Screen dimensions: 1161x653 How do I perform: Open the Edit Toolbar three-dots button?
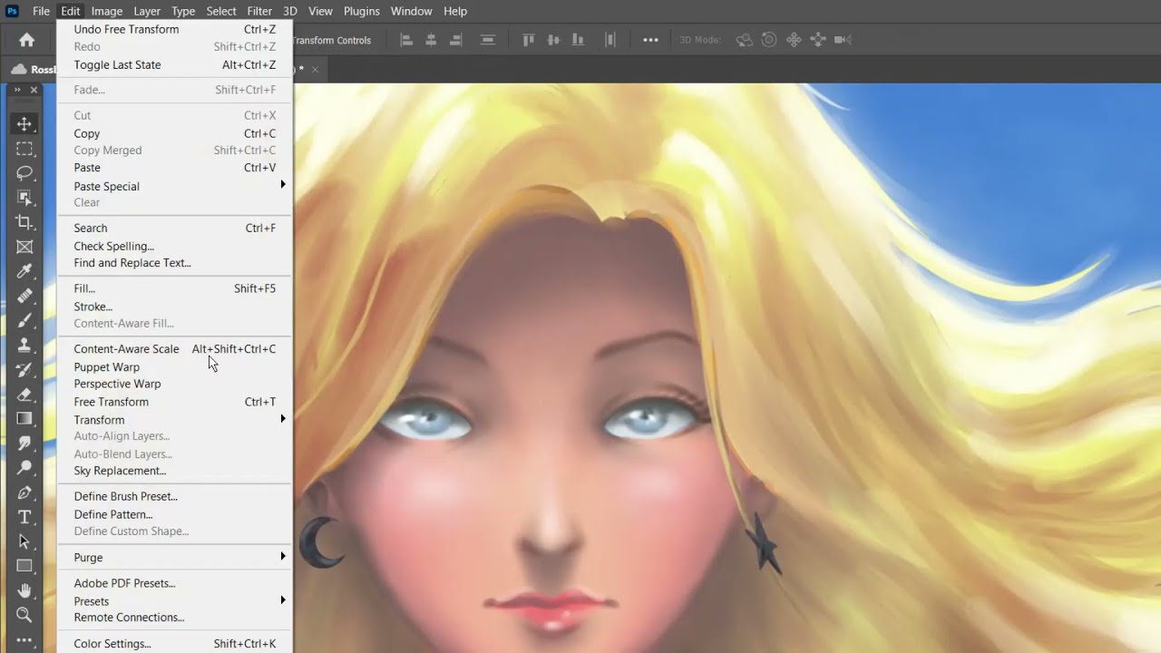24,640
